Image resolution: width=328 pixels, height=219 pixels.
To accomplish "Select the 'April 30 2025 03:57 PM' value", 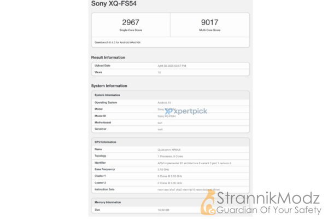I will pos(172,66).
